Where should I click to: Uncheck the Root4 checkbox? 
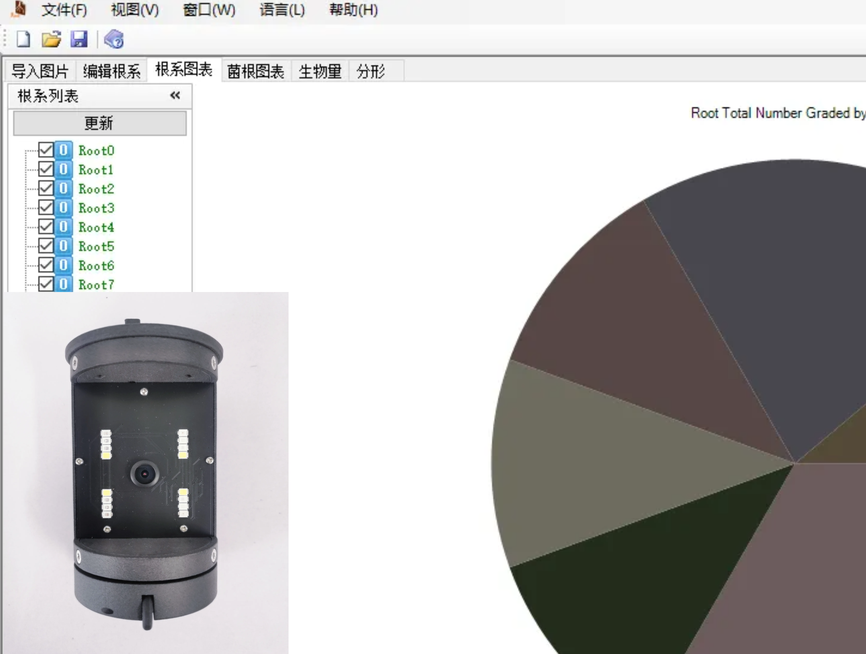point(46,227)
